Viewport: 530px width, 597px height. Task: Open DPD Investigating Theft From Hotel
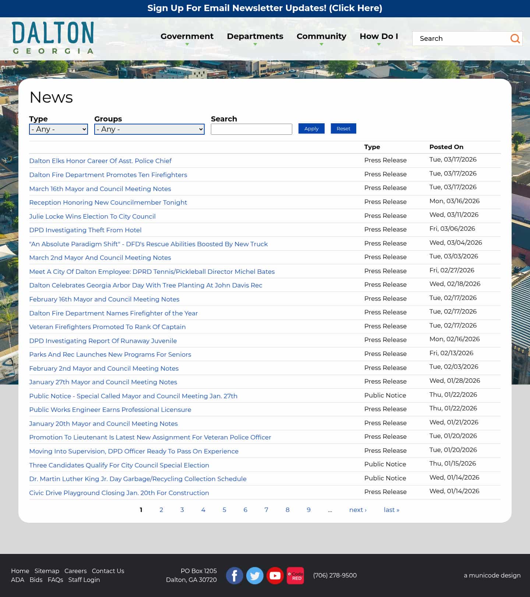click(x=85, y=230)
